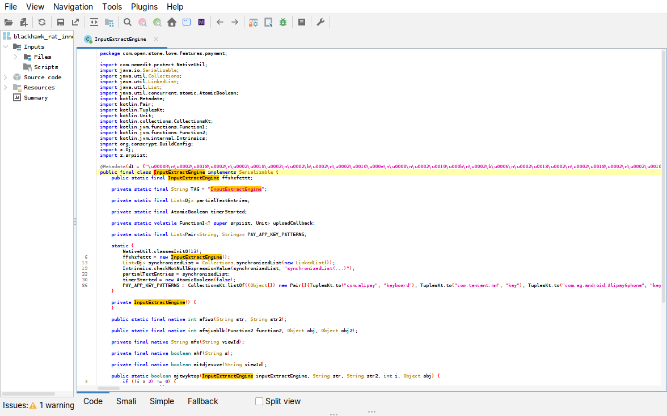667x416 pixels.
Task: Save all using the floppy disk icon
Action: coord(60,23)
